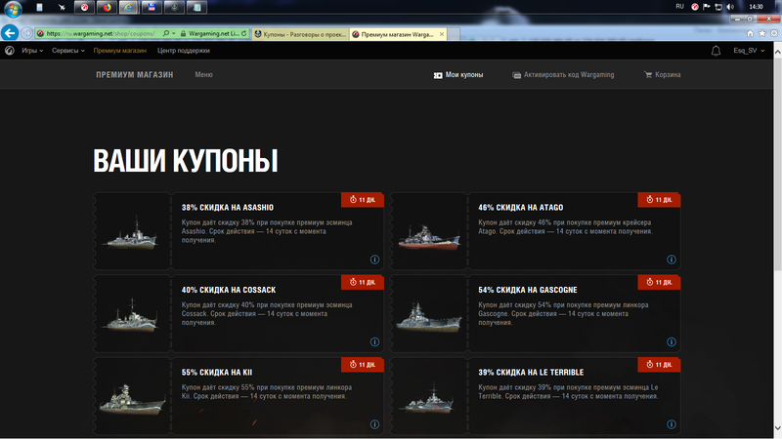This screenshot has height=439, width=782.
Task: Click the Asashio ship thumbnail
Action: point(131,233)
